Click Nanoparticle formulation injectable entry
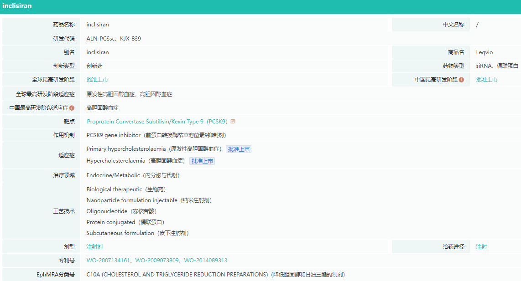 coord(149,200)
